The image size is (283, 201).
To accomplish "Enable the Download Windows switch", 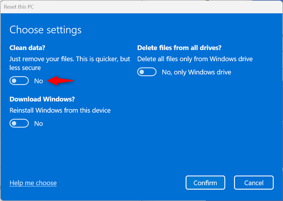I will (x=19, y=123).
